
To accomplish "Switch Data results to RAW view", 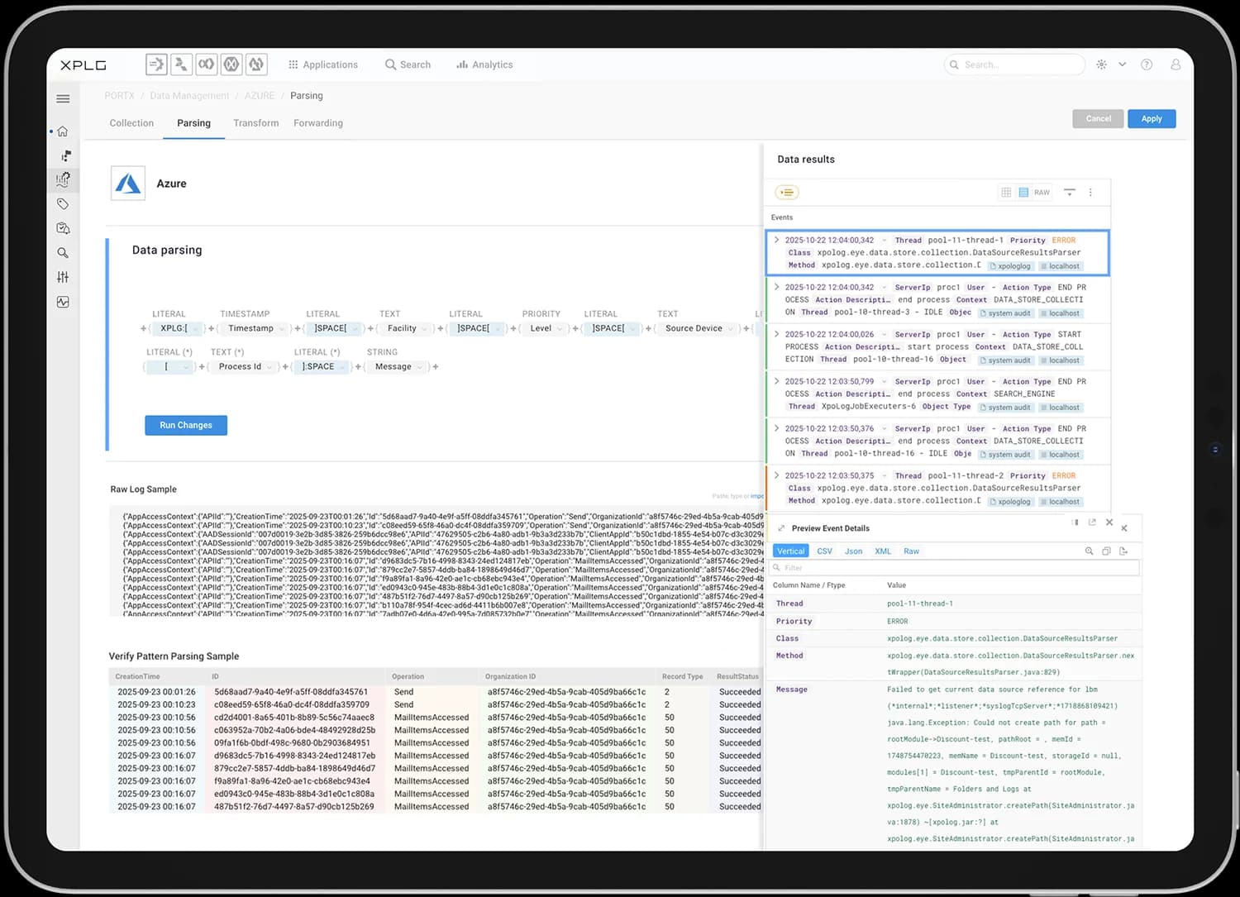I will coord(1042,193).
